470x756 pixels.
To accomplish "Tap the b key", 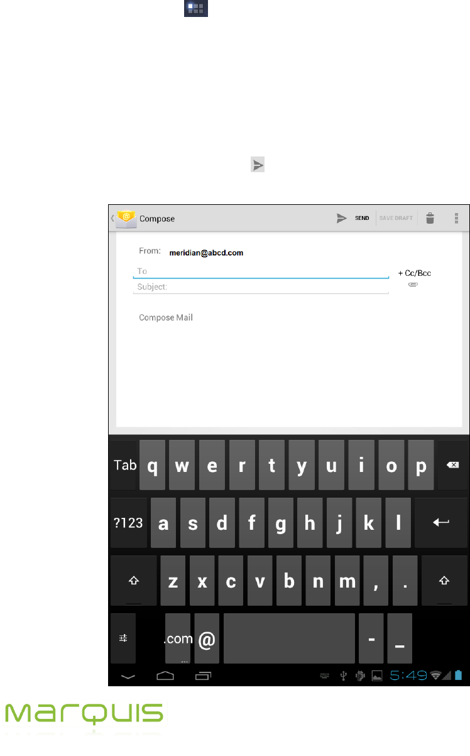I will pos(289,581).
